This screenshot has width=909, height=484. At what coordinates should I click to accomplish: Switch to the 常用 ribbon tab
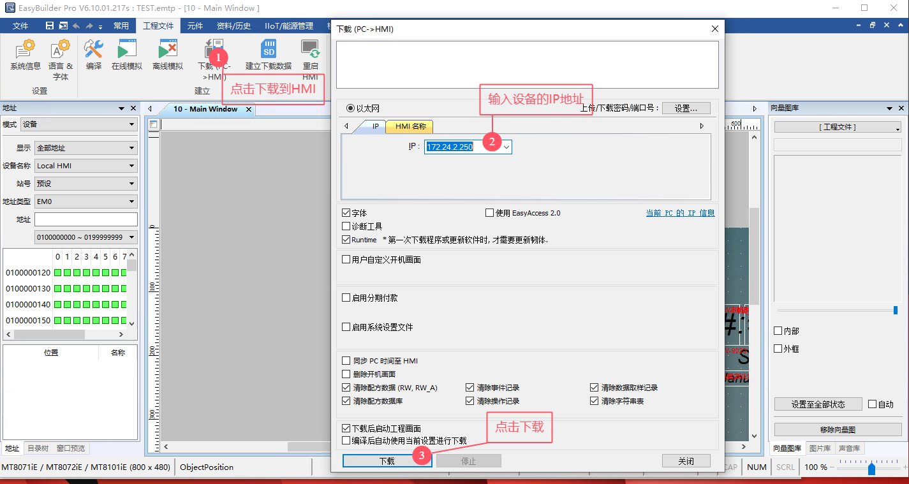[x=121, y=26]
